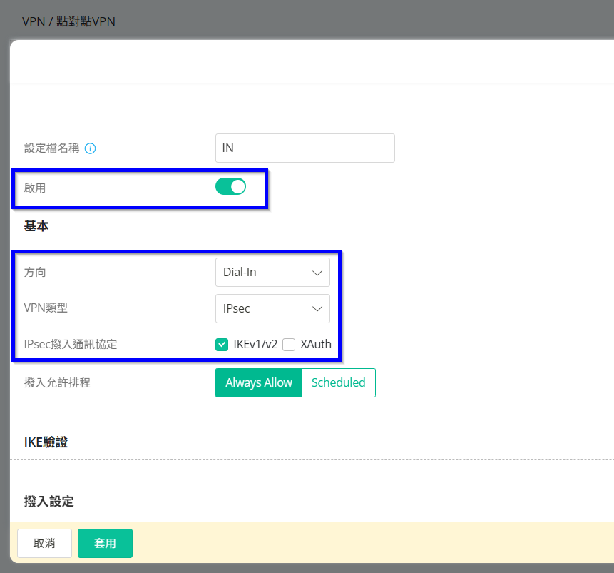Click the 基本 section heading
The height and width of the screenshot is (573, 614).
[x=36, y=225]
